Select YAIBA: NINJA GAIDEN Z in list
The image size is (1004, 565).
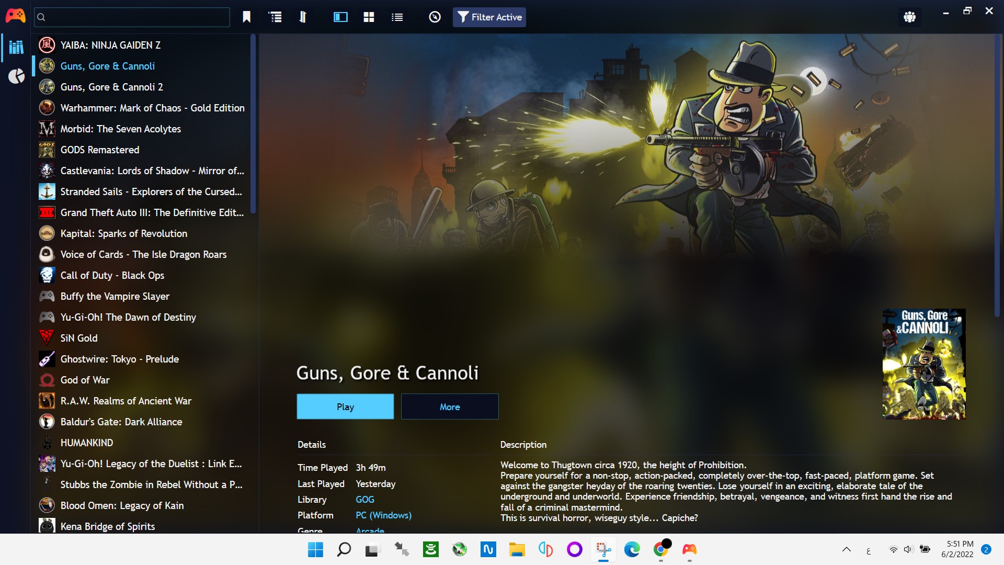click(141, 45)
